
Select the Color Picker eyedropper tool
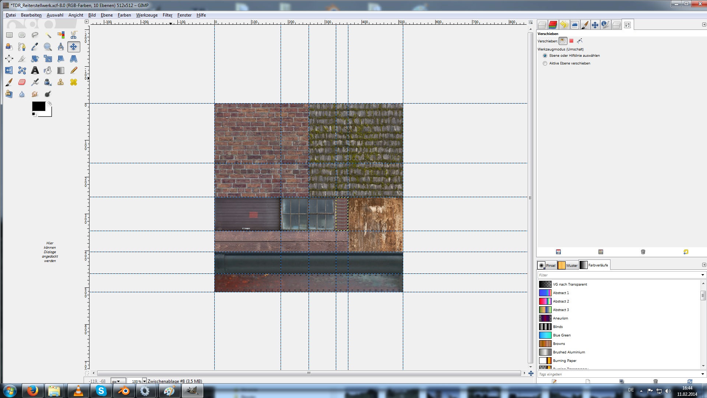(x=35, y=47)
